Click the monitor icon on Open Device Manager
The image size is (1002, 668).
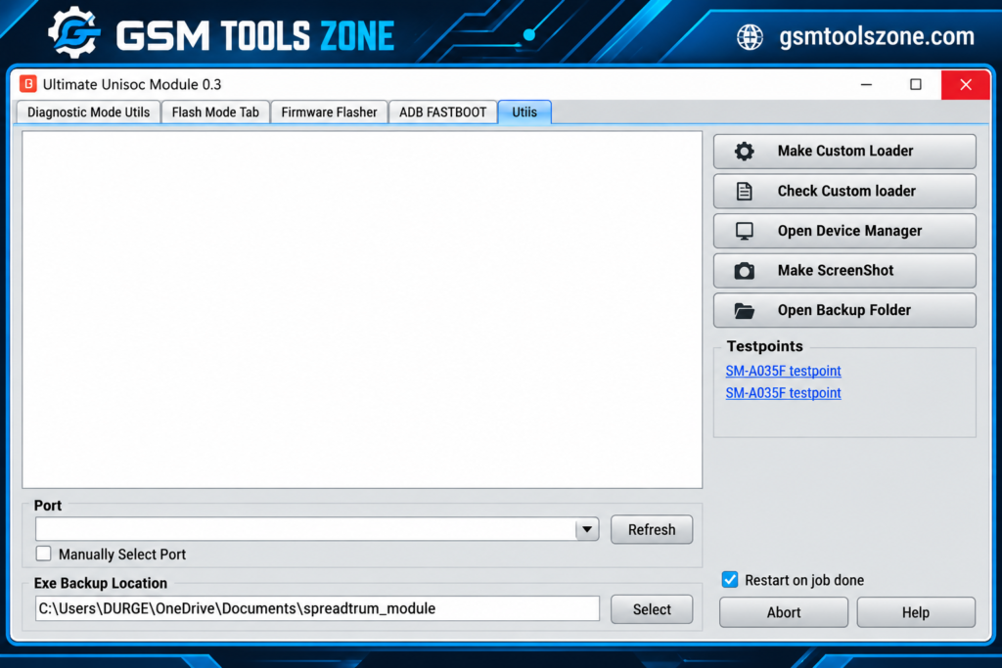point(744,231)
